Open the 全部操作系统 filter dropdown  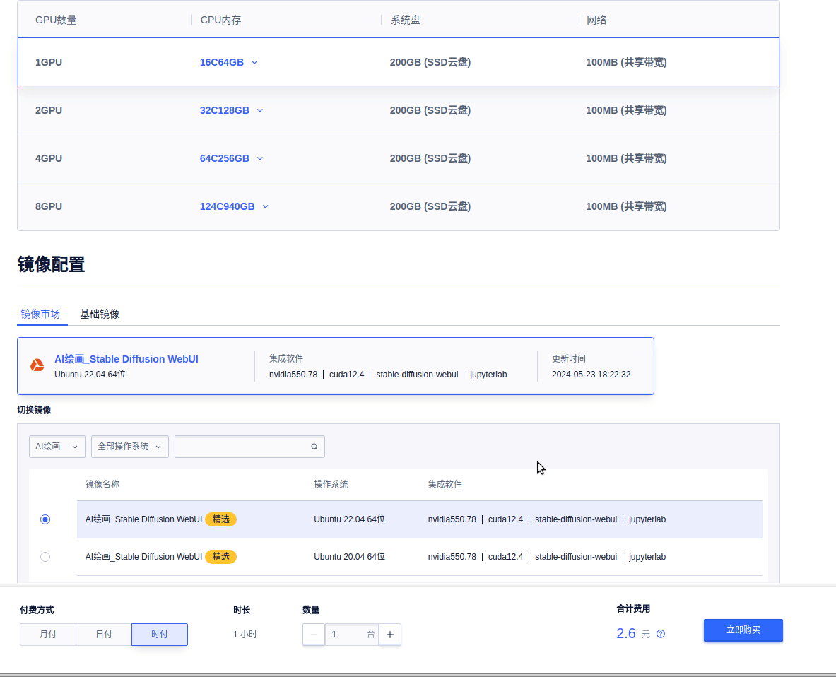coord(129,447)
